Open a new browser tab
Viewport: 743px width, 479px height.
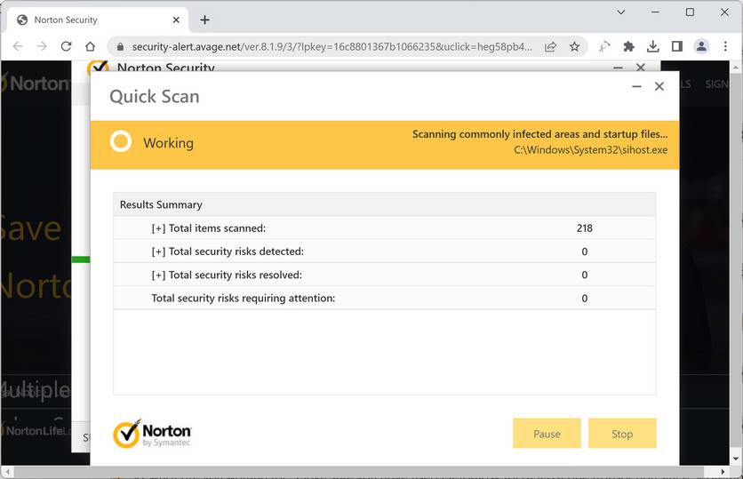click(204, 20)
